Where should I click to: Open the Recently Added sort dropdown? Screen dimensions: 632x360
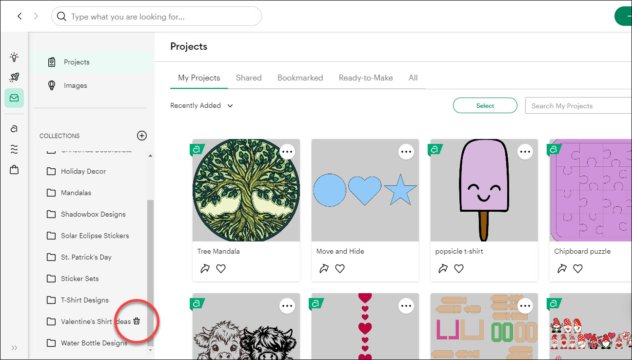click(201, 105)
